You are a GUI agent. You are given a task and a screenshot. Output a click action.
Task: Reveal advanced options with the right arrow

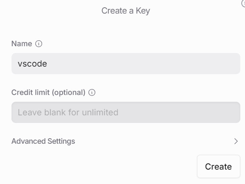[x=236, y=141]
